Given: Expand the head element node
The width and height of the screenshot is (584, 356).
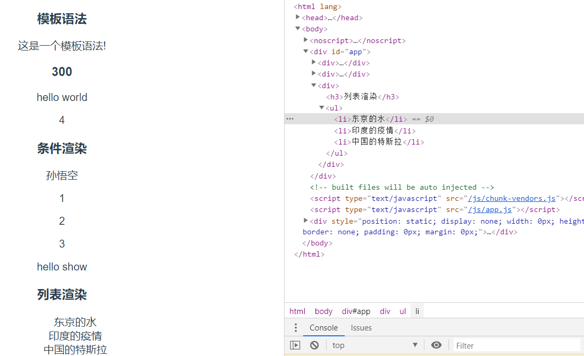Looking at the screenshot, I should [298, 17].
